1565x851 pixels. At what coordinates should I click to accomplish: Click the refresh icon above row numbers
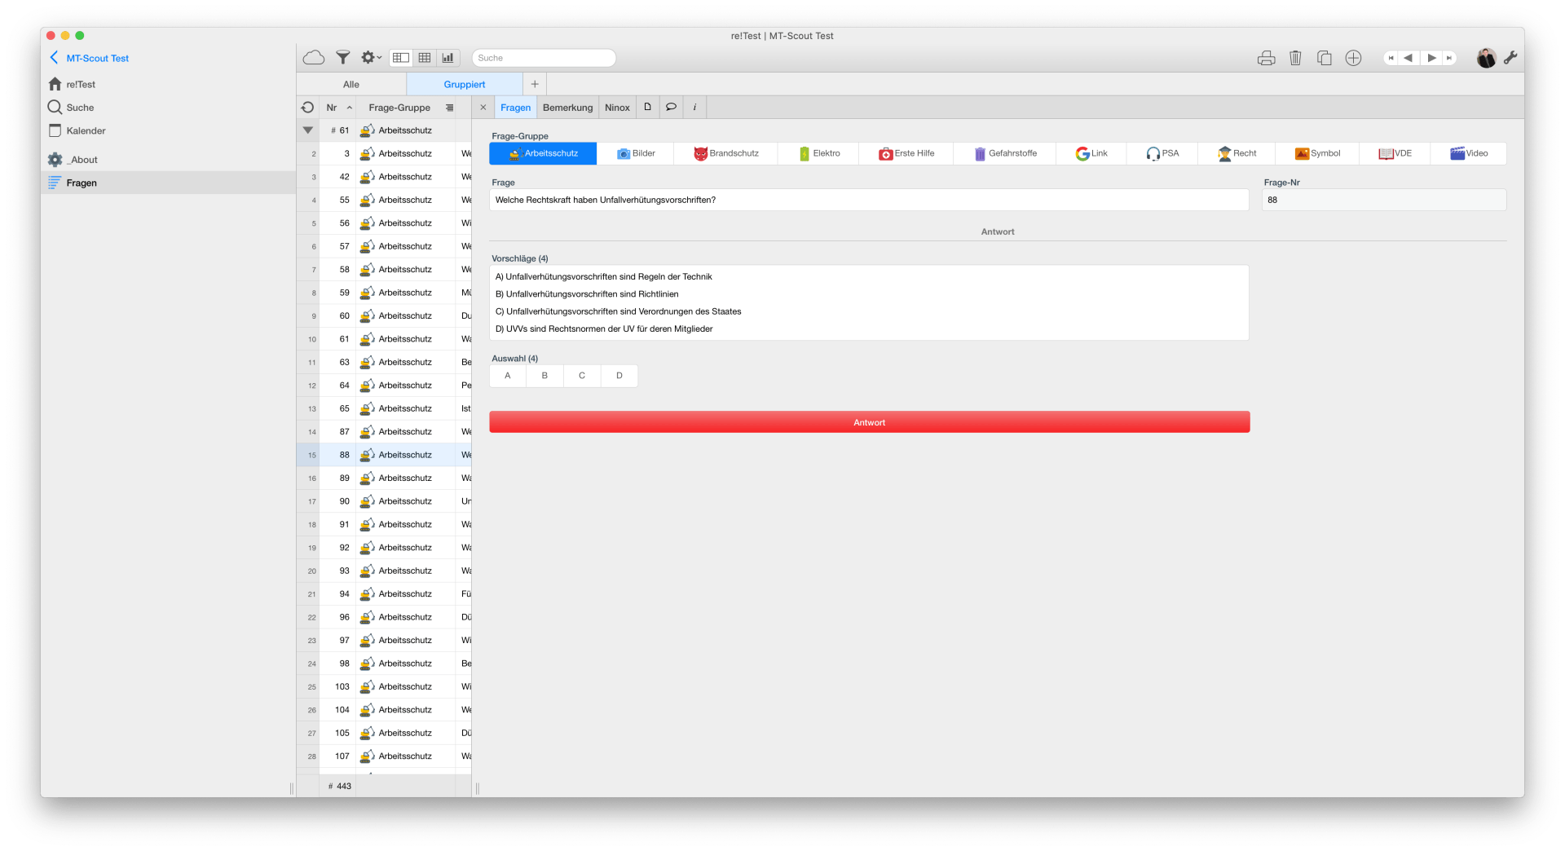pyautogui.click(x=307, y=108)
